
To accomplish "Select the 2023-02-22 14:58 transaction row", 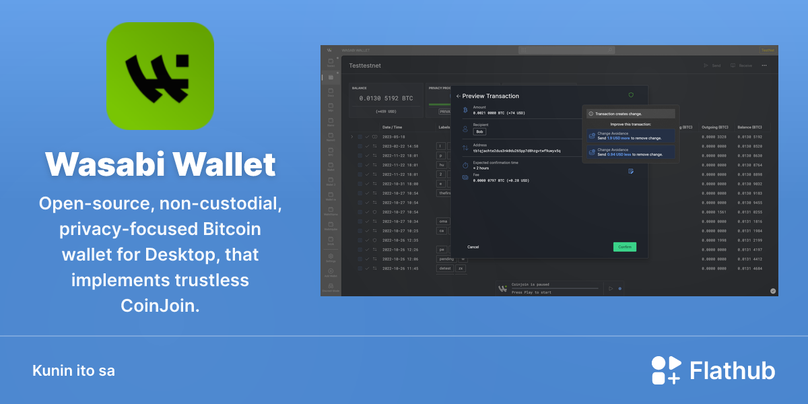I will (x=400, y=145).
